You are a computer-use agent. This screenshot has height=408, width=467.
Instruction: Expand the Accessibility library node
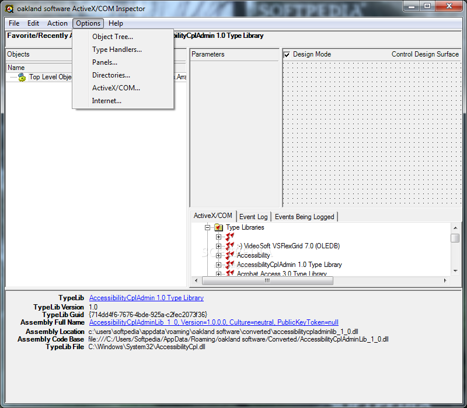[x=218, y=255]
